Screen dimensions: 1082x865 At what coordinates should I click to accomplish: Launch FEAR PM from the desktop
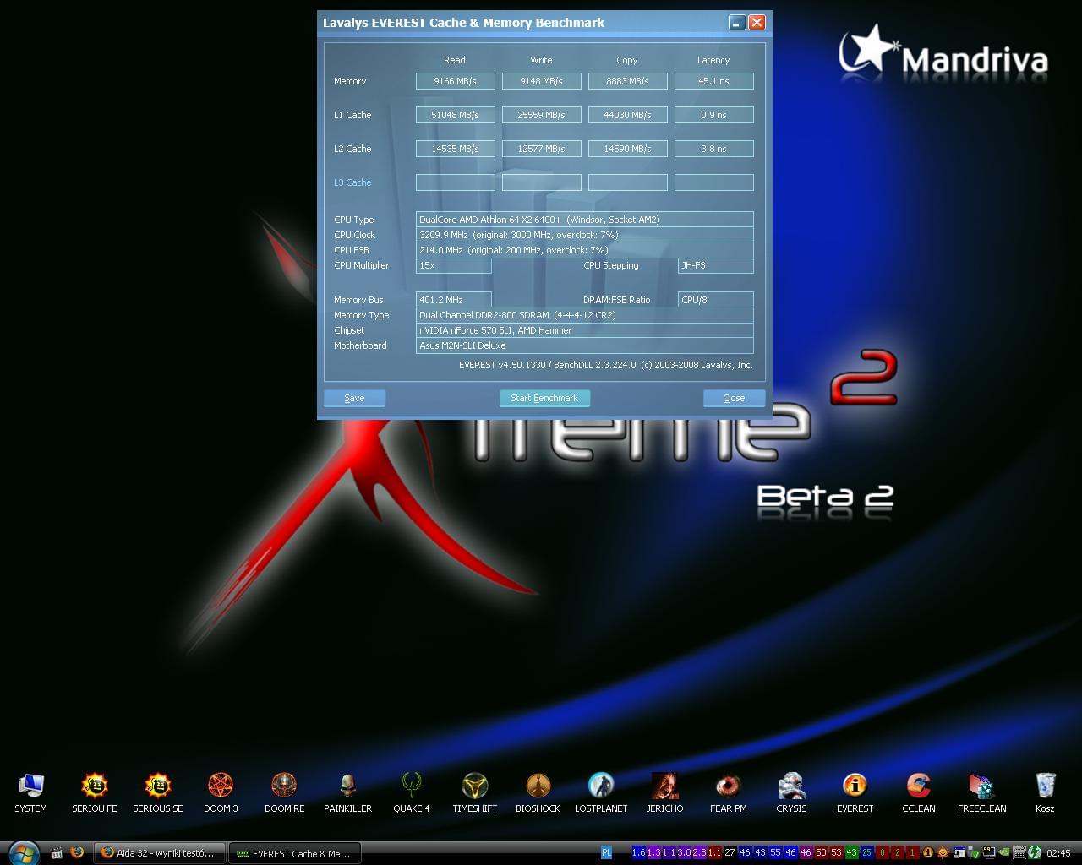pyautogui.click(x=728, y=792)
